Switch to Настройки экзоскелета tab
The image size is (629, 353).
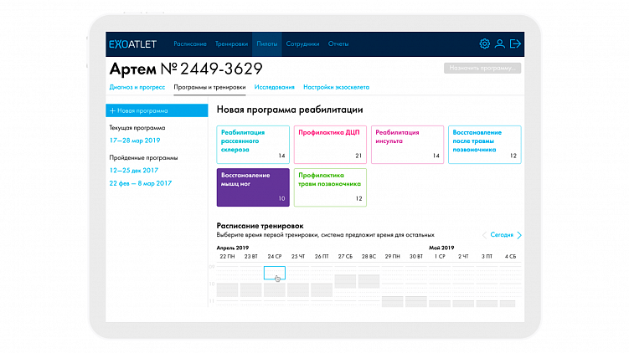click(336, 87)
